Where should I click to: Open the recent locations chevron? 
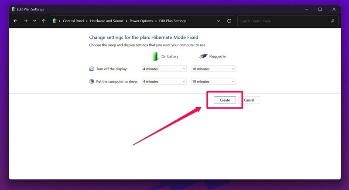34,21
